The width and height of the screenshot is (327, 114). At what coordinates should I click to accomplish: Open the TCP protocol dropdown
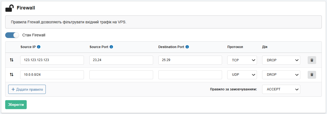(x=242, y=60)
